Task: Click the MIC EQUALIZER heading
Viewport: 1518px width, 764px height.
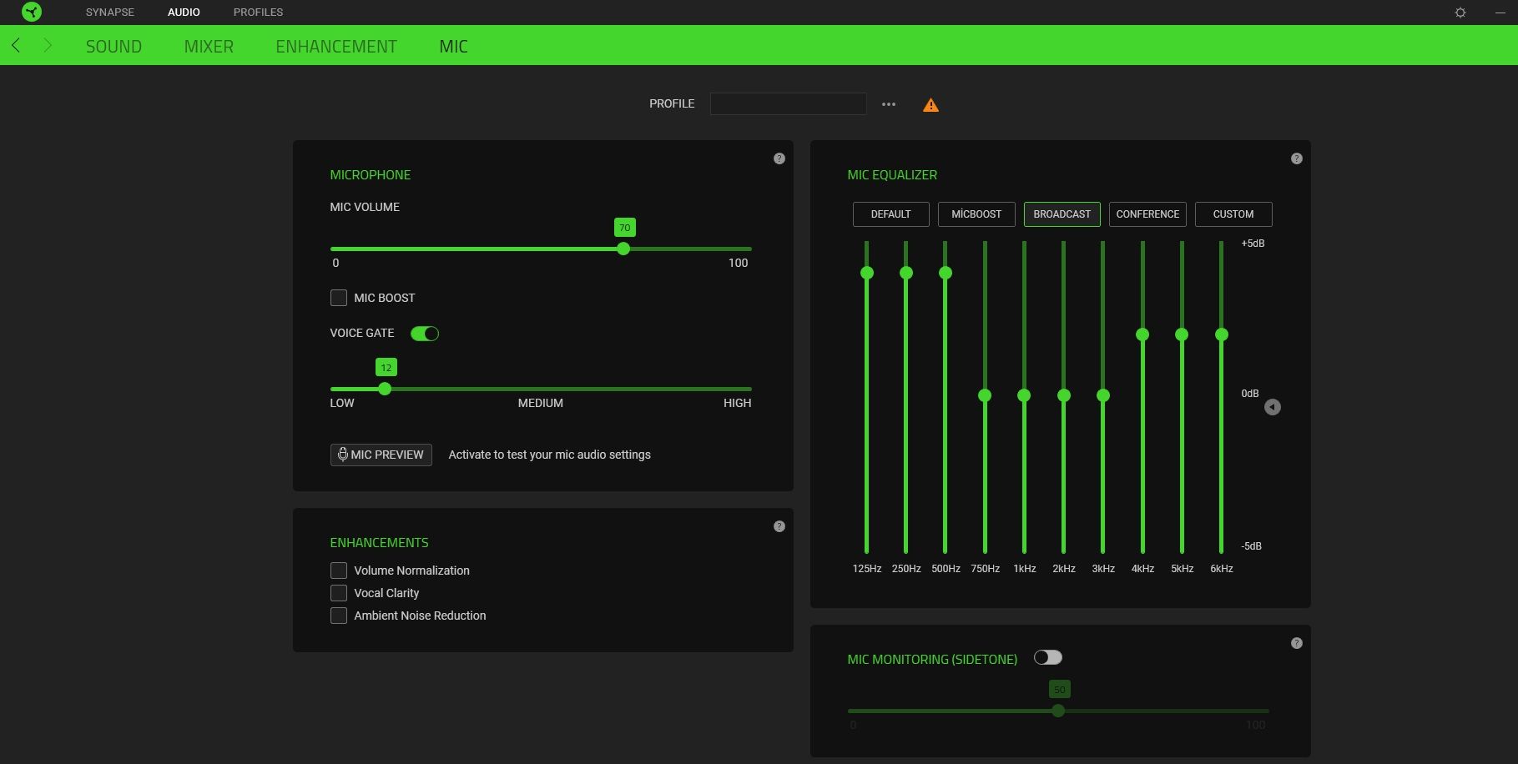Action: pos(892,175)
